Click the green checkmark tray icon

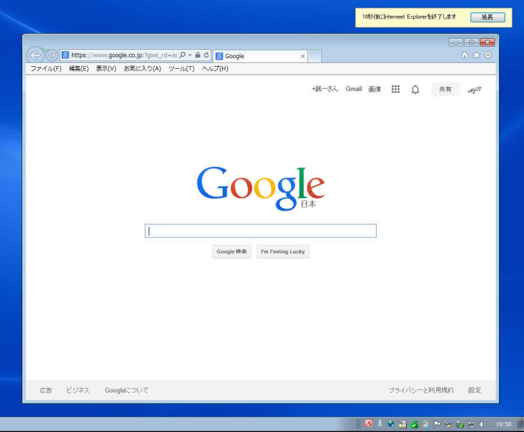tap(415, 424)
